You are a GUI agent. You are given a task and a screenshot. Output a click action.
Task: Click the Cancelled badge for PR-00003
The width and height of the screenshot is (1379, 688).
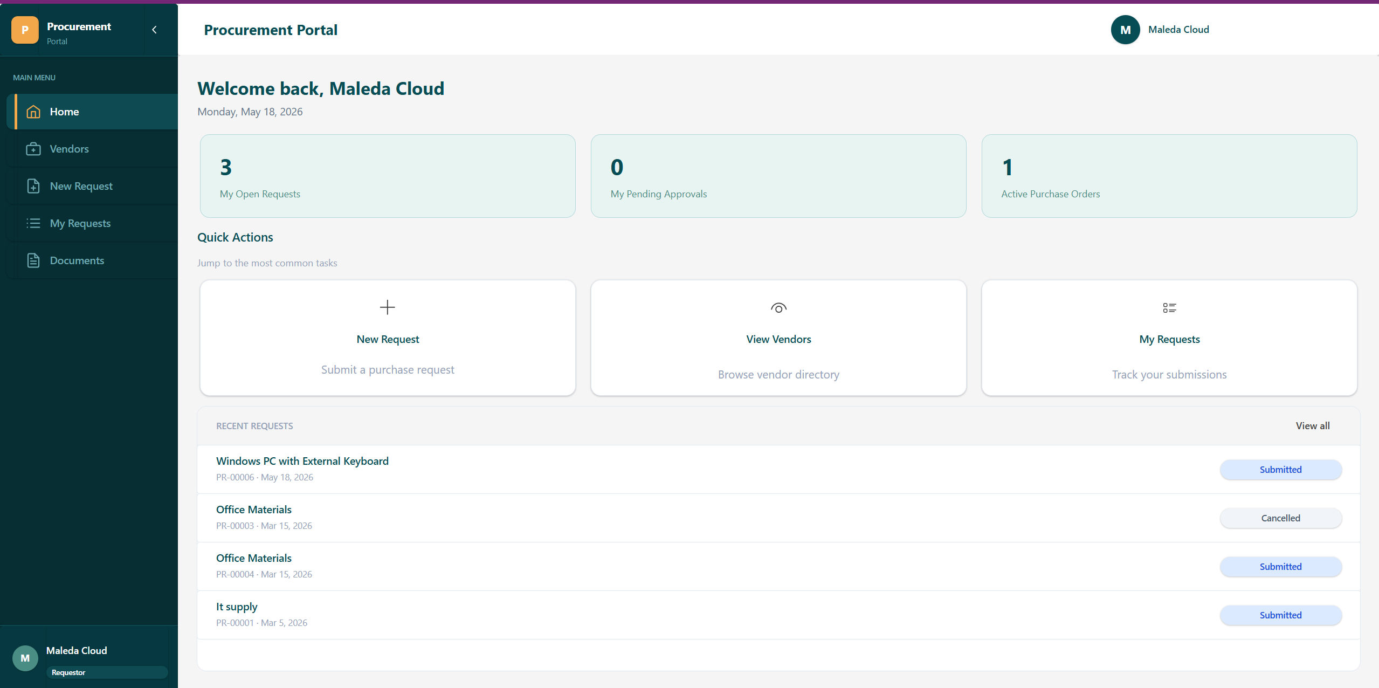click(1280, 518)
